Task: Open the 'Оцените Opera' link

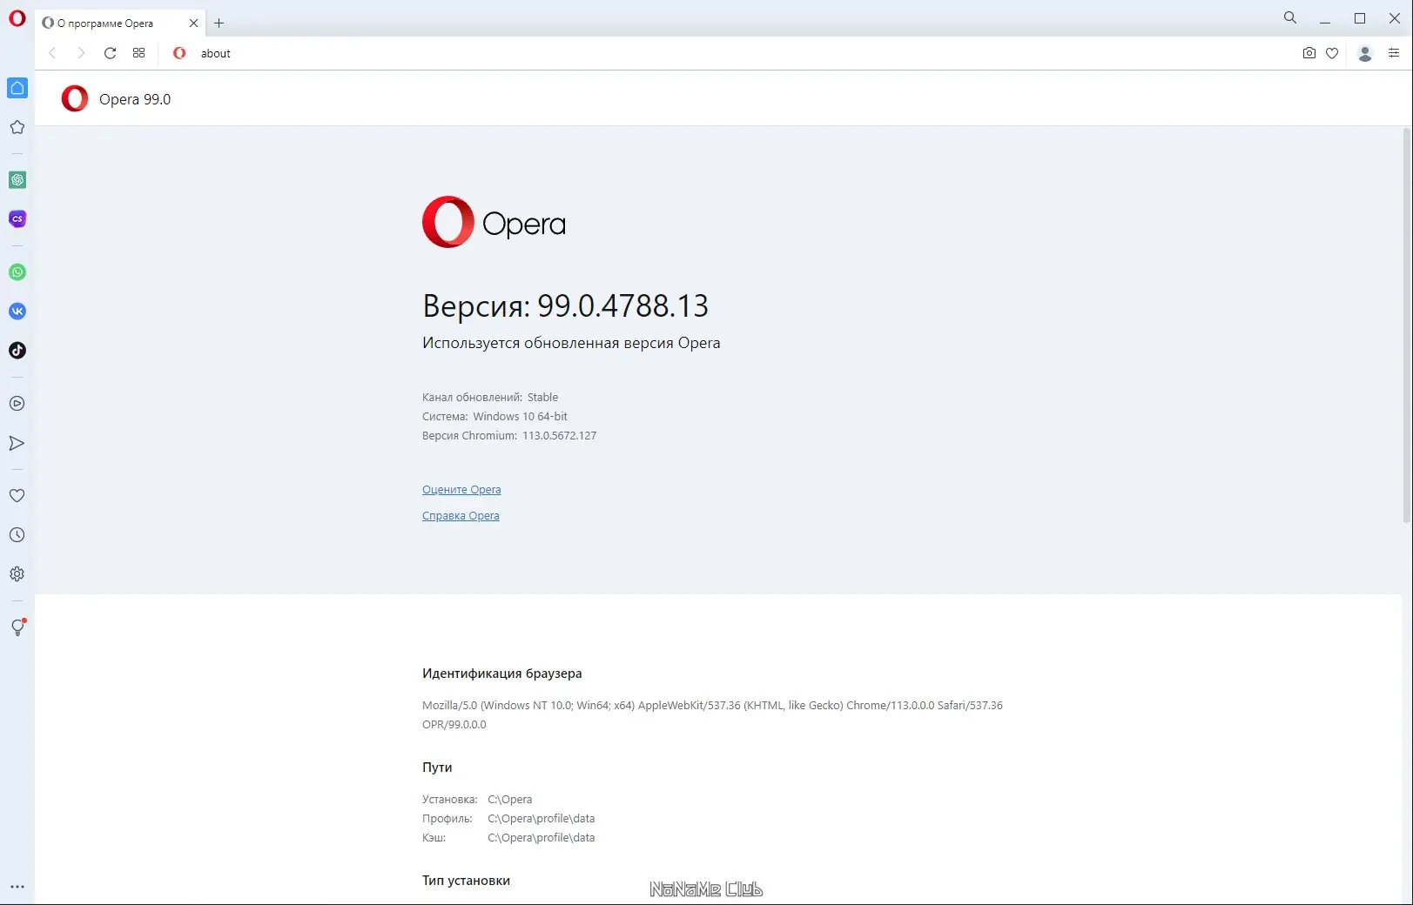Action: tap(461, 490)
